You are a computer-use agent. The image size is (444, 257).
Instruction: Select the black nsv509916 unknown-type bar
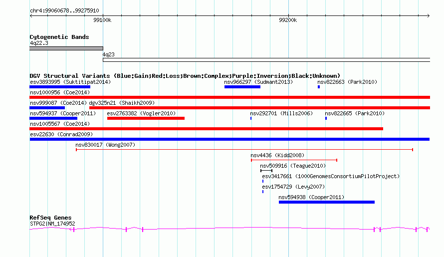(x=266, y=171)
